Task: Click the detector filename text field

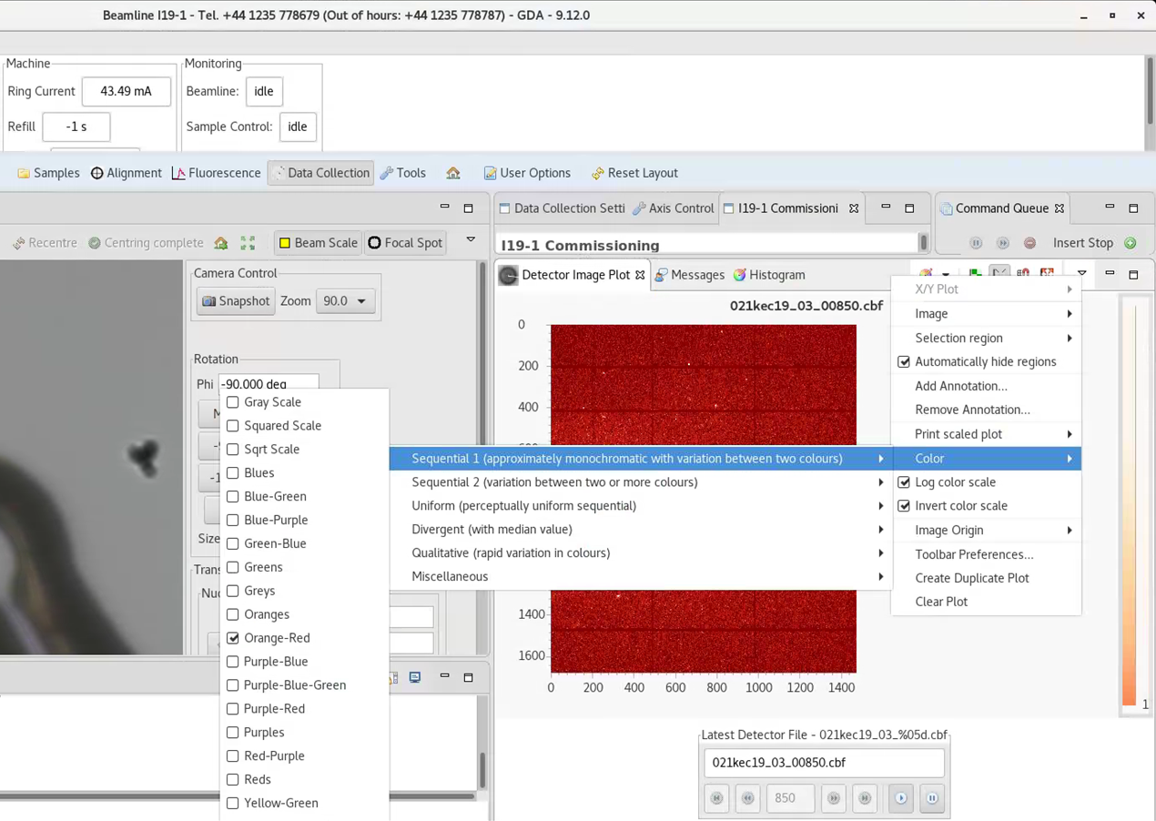Action: tap(823, 763)
